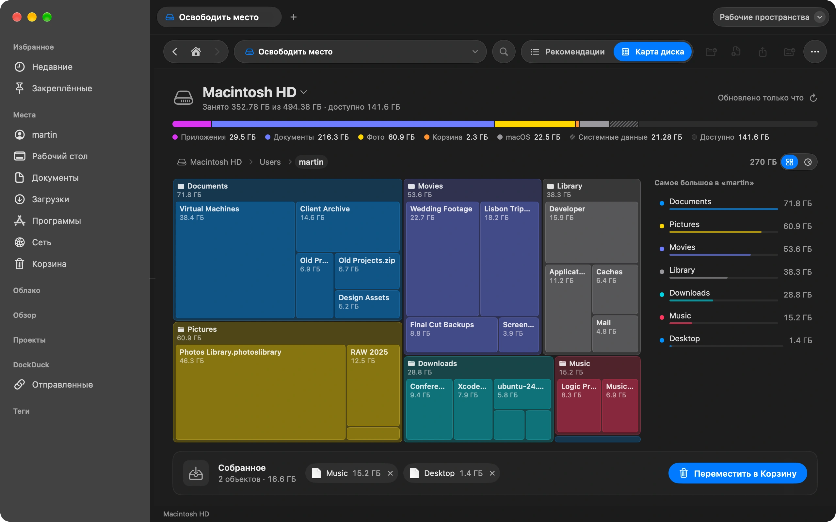Click the duplicate file toolbar icon
Image resolution: width=836 pixels, height=522 pixels.
[x=736, y=52]
